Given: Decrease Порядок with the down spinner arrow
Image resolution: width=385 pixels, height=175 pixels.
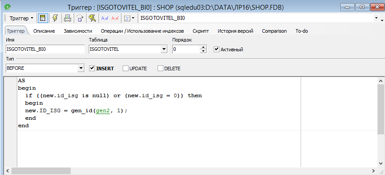Looking at the screenshot, I should point(203,51).
